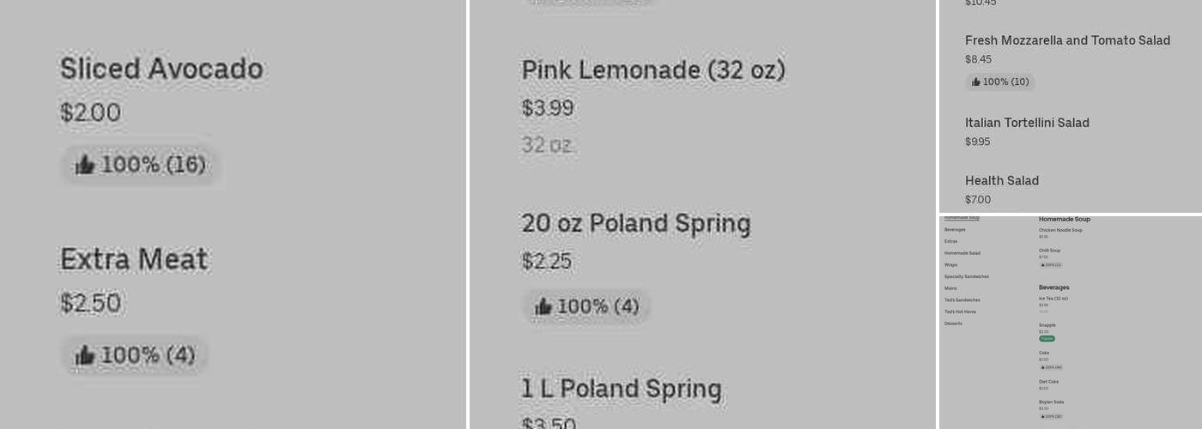Click the thumbs-up rating under Coke
The height and width of the screenshot is (429, 1202).
click(1051, 367)
